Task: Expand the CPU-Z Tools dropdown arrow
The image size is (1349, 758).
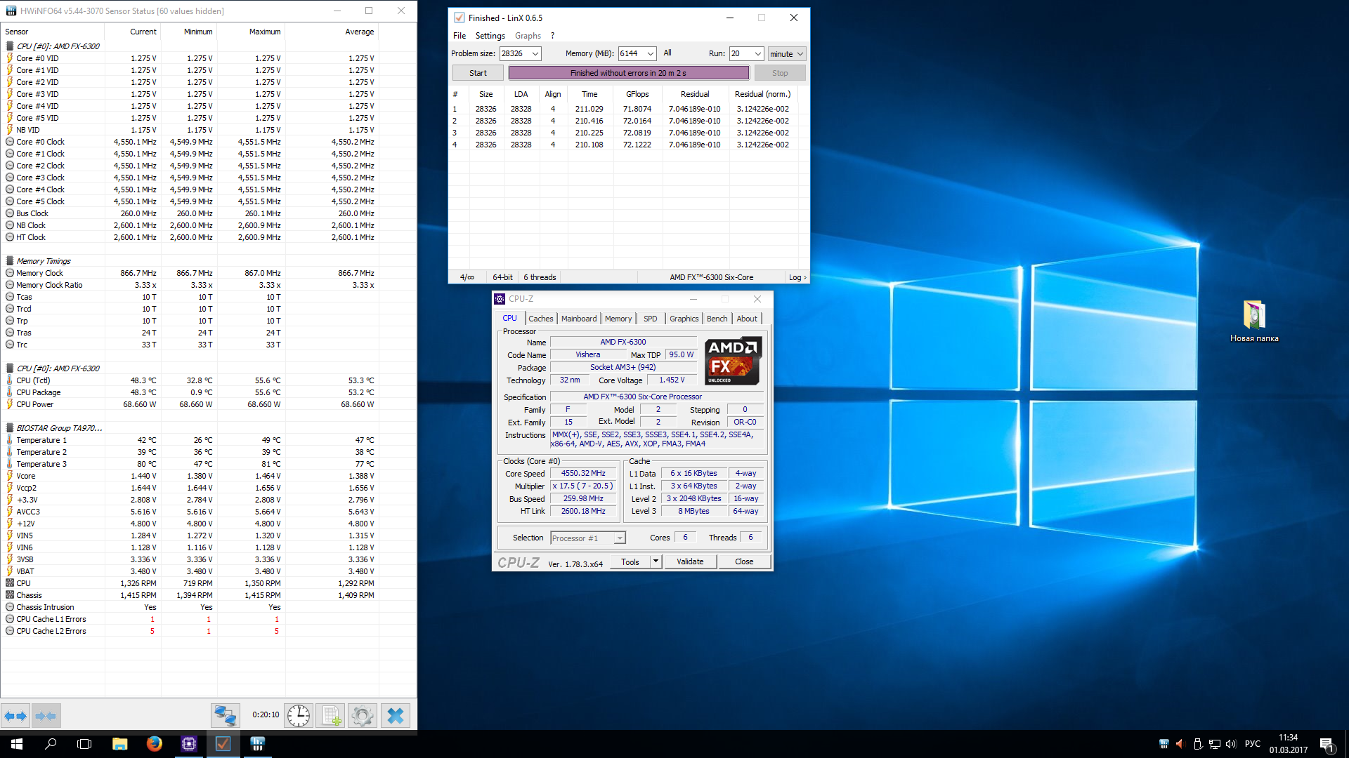Action: coord(656,561)
